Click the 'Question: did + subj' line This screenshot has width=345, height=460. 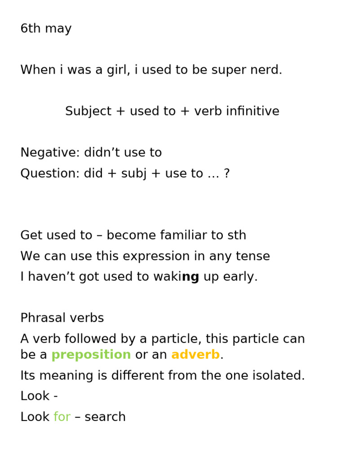tap(125, 173)
